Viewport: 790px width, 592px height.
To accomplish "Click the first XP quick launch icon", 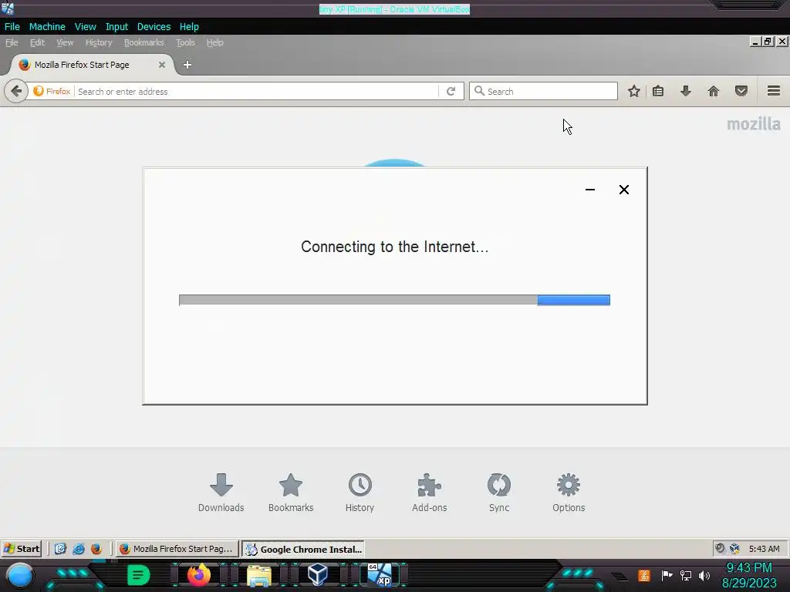I will 60,549.
